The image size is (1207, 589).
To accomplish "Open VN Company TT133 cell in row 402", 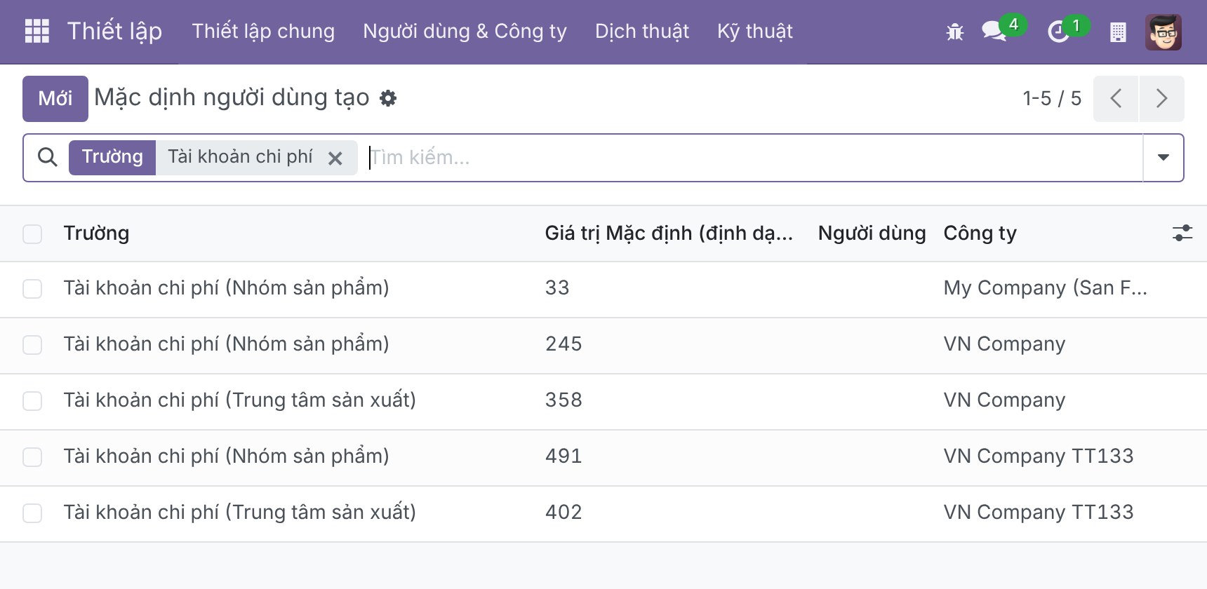I will tap(1039, 513).
